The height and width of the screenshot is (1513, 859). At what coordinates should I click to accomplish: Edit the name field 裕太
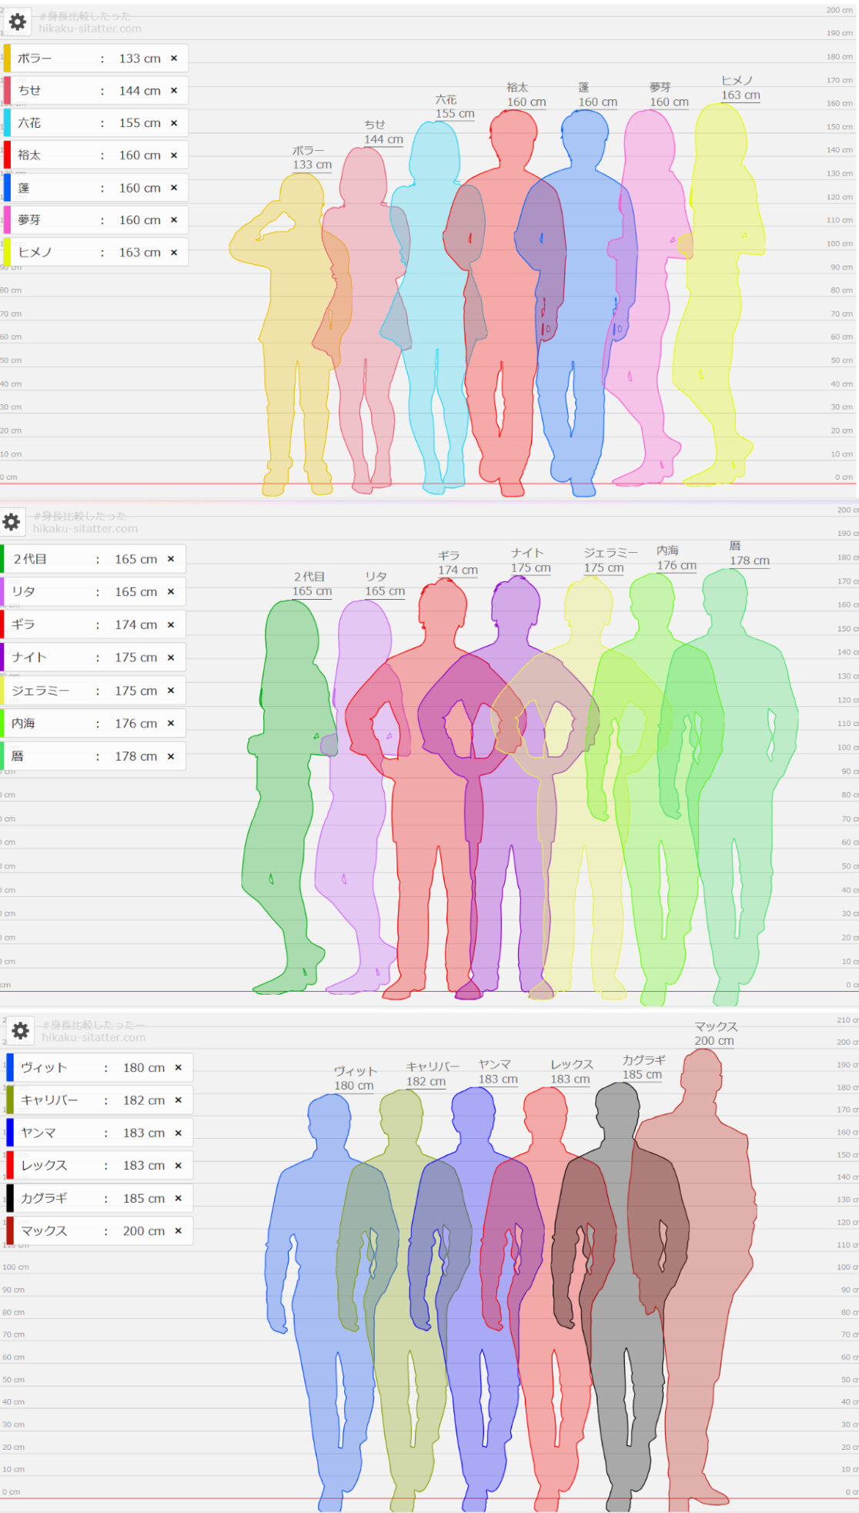(54, 156)
